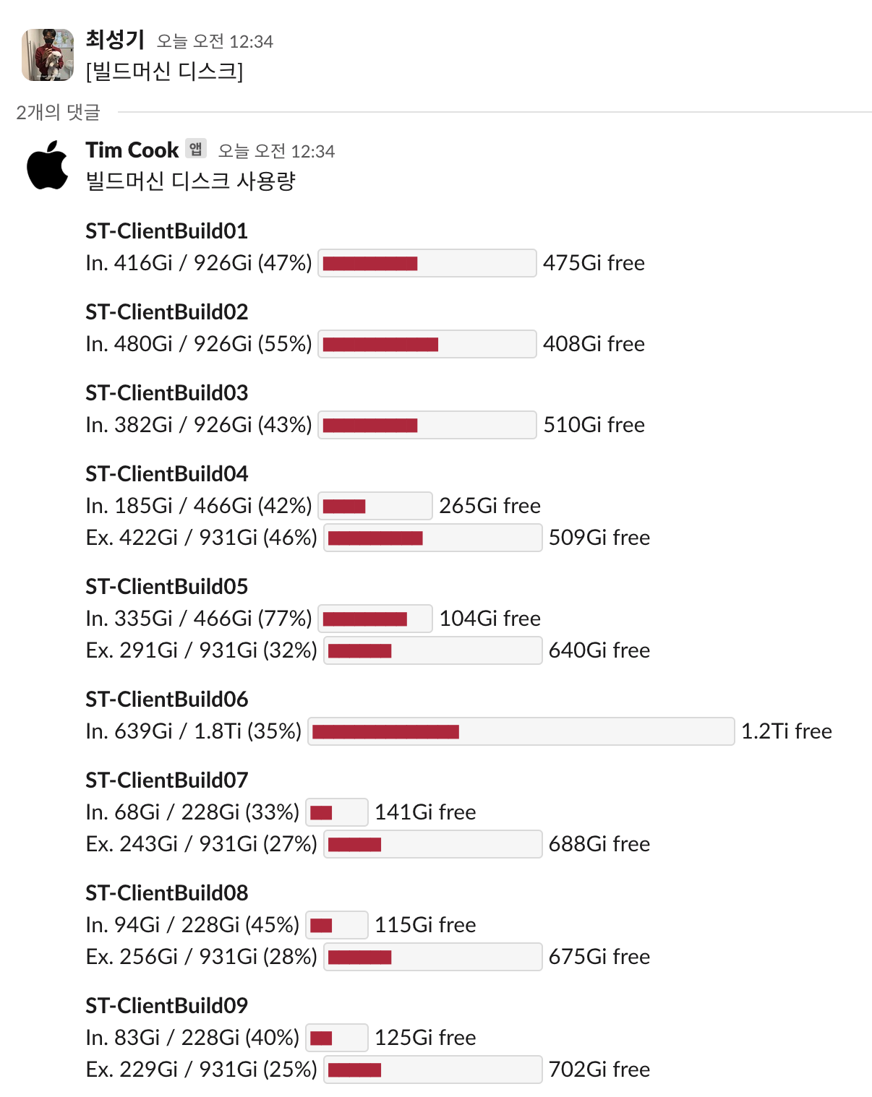Image resolution: width=872 pixels, height=1097 pixels.
Task: Click the ST-ClientBuild03 heading text
Action: (166, 393)
